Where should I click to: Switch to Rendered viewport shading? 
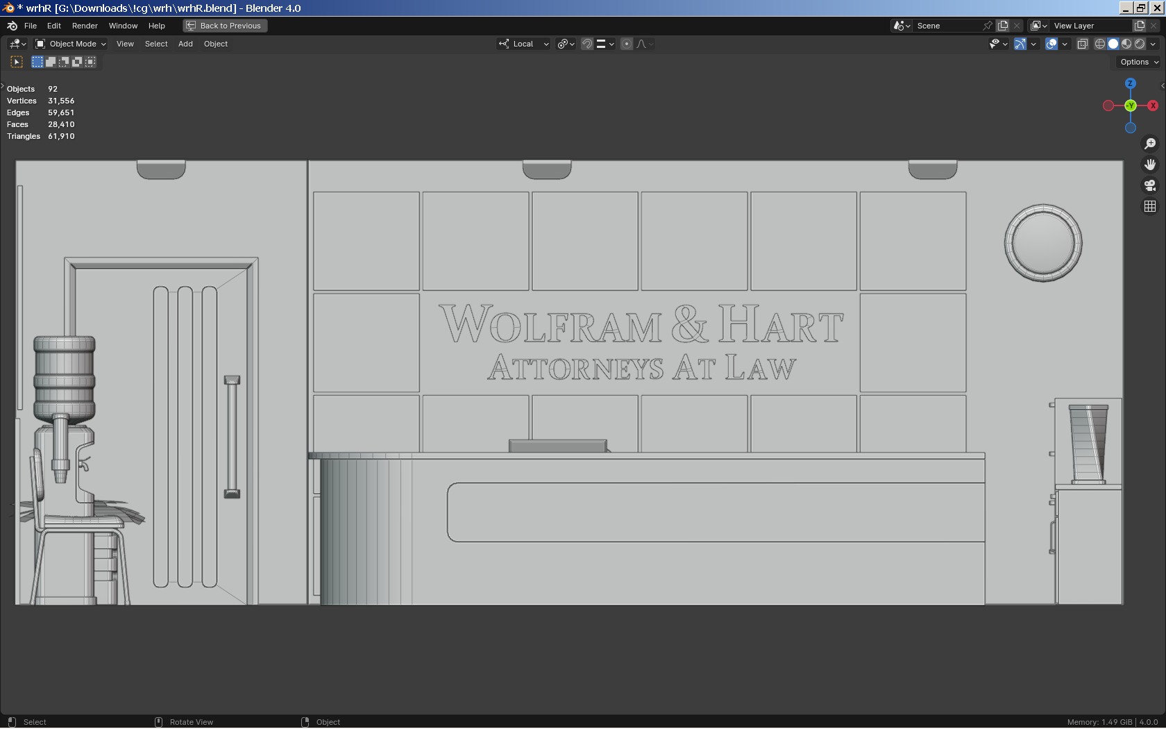tap(1140, 44)
